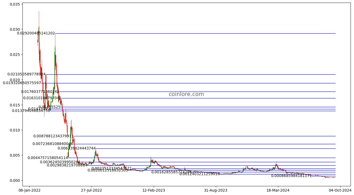Screen dimensions: 354x195
Task: Click the 27-Jul-2022 date label
Action: click(x=91, y=190)
